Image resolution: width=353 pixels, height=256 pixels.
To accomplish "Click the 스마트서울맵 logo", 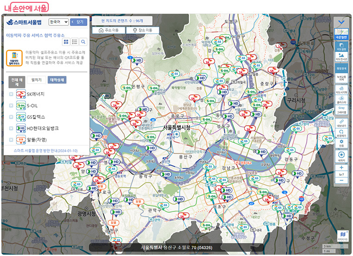I will tap(24, 22).
